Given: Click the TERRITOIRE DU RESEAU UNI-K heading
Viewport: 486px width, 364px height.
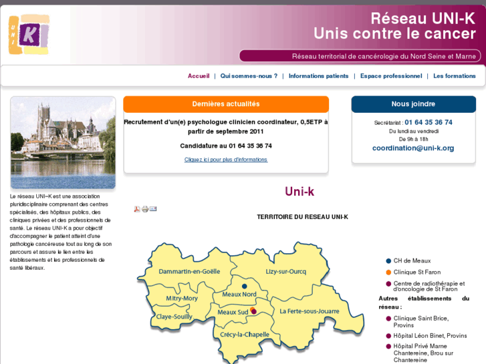Looking at the screenshot, I should [x=303, y=217].
